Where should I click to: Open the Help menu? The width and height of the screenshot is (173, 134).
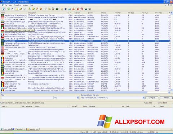31,5
